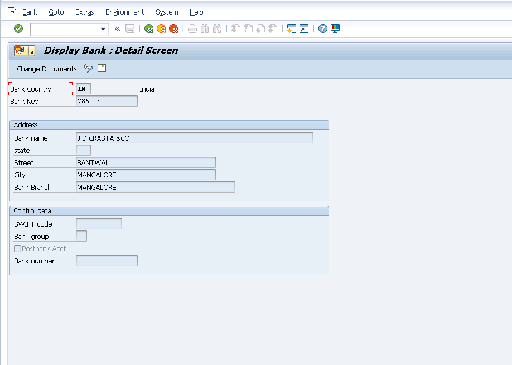
Task: Click the Customize Local Layout monitor icon
Action: (335, 28)
